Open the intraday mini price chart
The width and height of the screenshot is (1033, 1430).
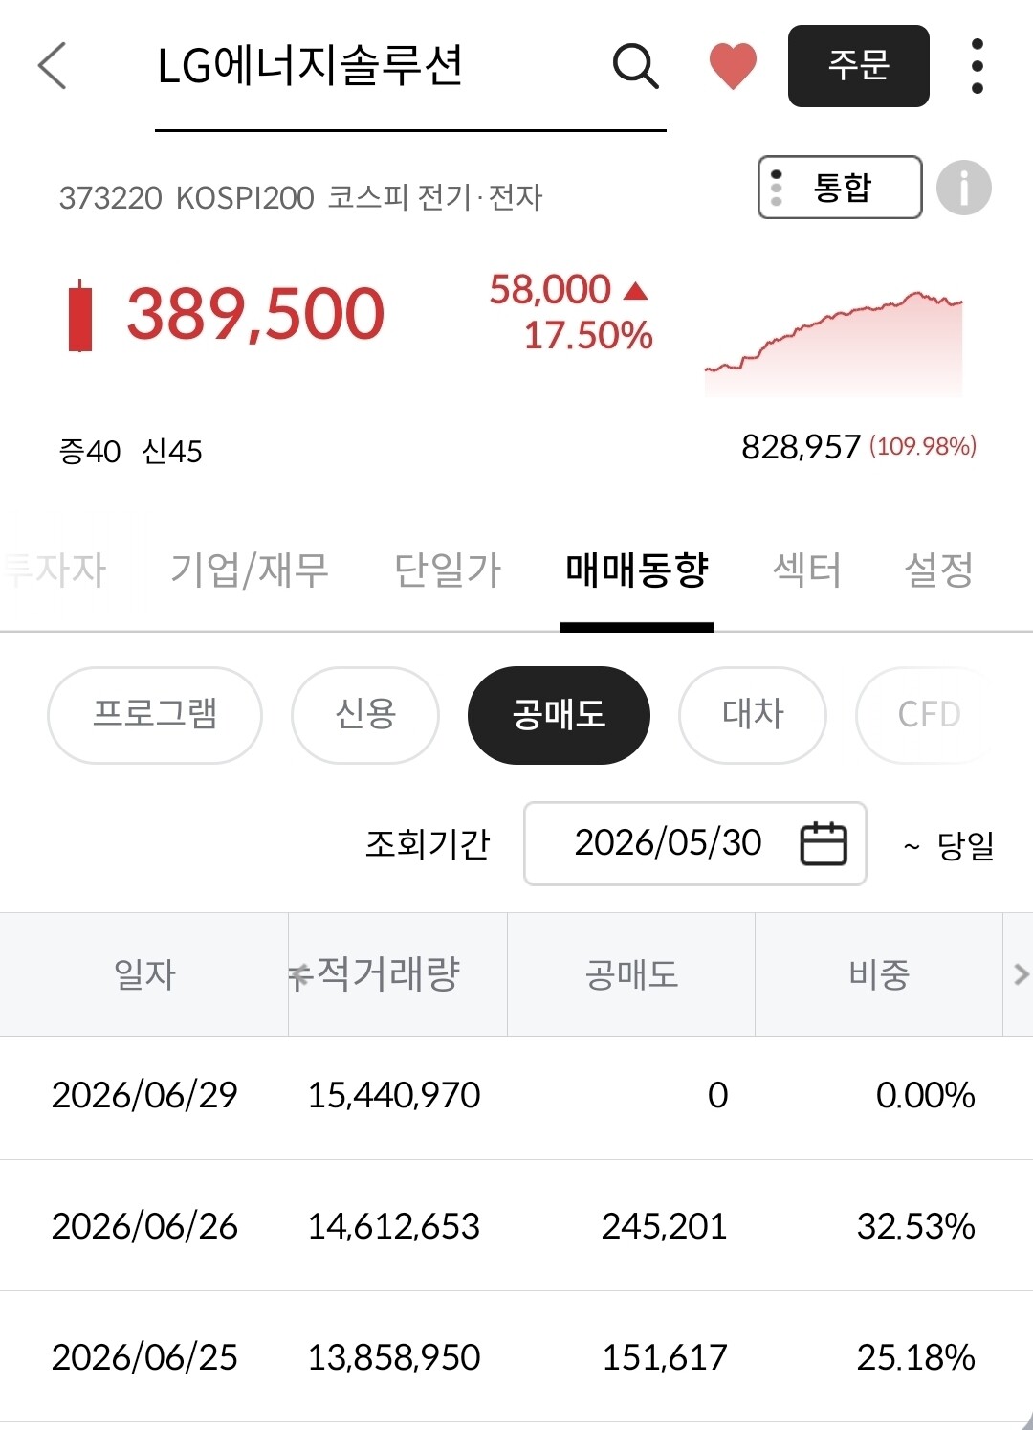click(x=834, y=343)
